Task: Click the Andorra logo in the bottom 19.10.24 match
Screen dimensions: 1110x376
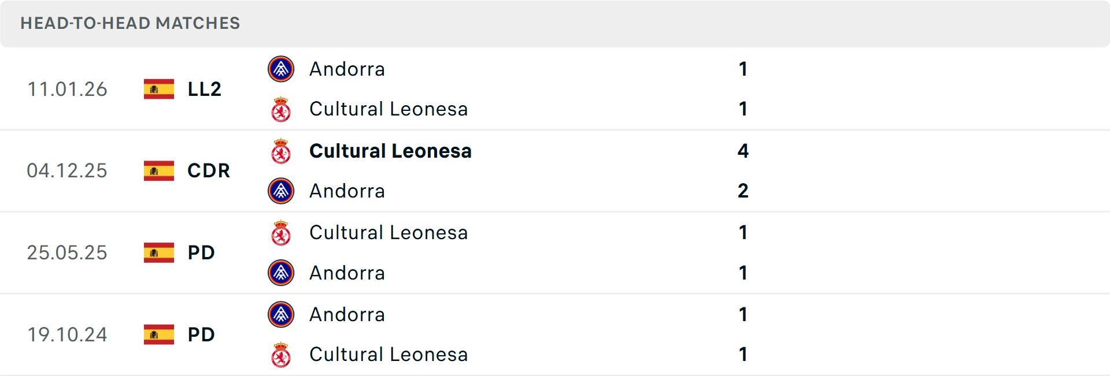Action: pos(282,315)
